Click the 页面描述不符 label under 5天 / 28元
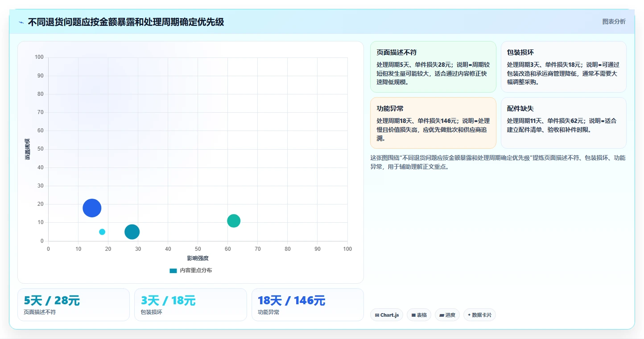The height and width of the screenshot is (339, 644). 40,312
